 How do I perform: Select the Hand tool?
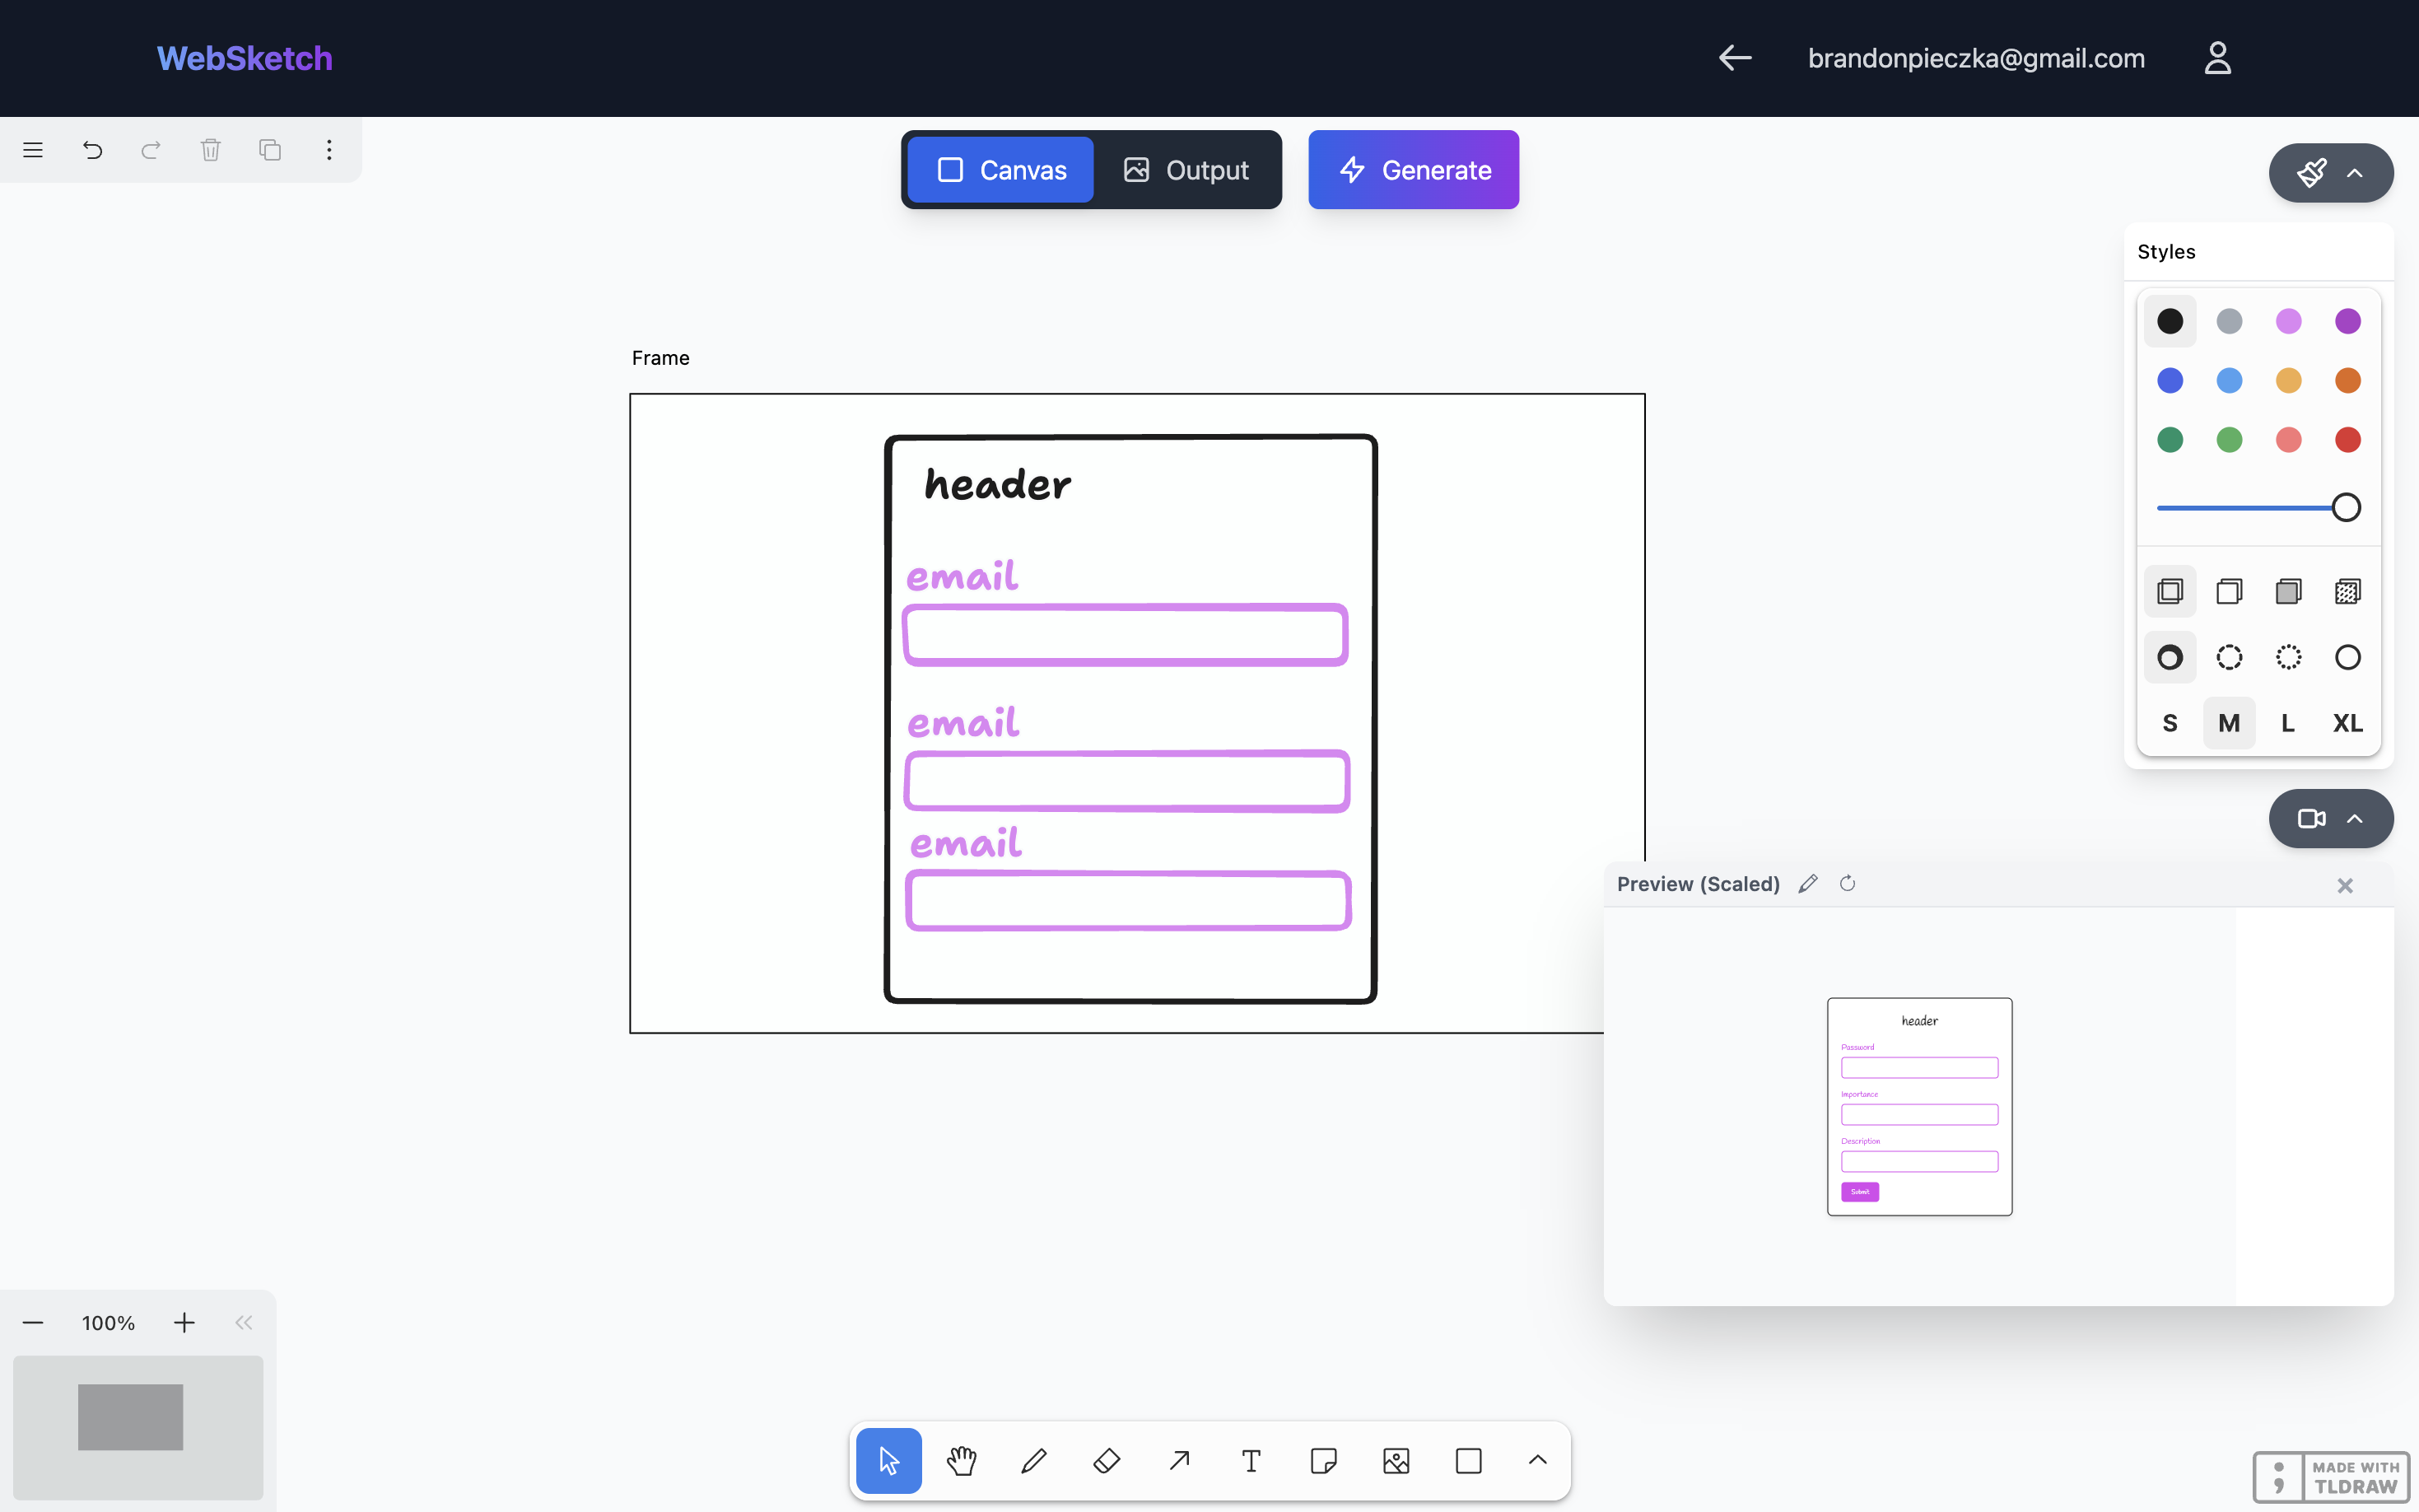tap(961, 1461)
